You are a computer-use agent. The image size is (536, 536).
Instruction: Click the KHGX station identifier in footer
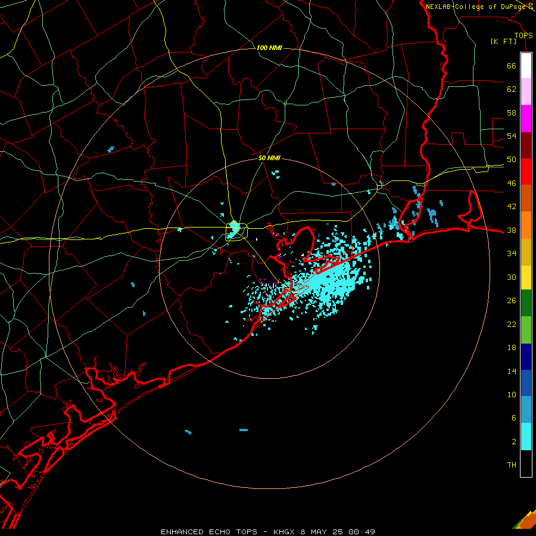click(x=283, y=532)
